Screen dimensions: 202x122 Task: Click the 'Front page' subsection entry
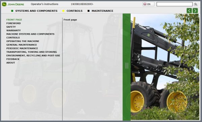[x=70, y=20]
